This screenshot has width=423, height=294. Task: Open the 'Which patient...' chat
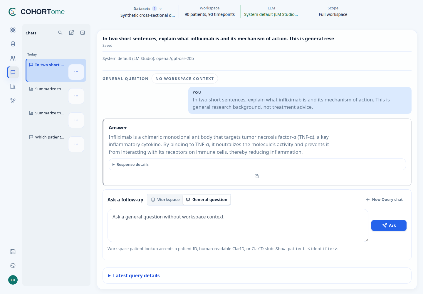47,137
